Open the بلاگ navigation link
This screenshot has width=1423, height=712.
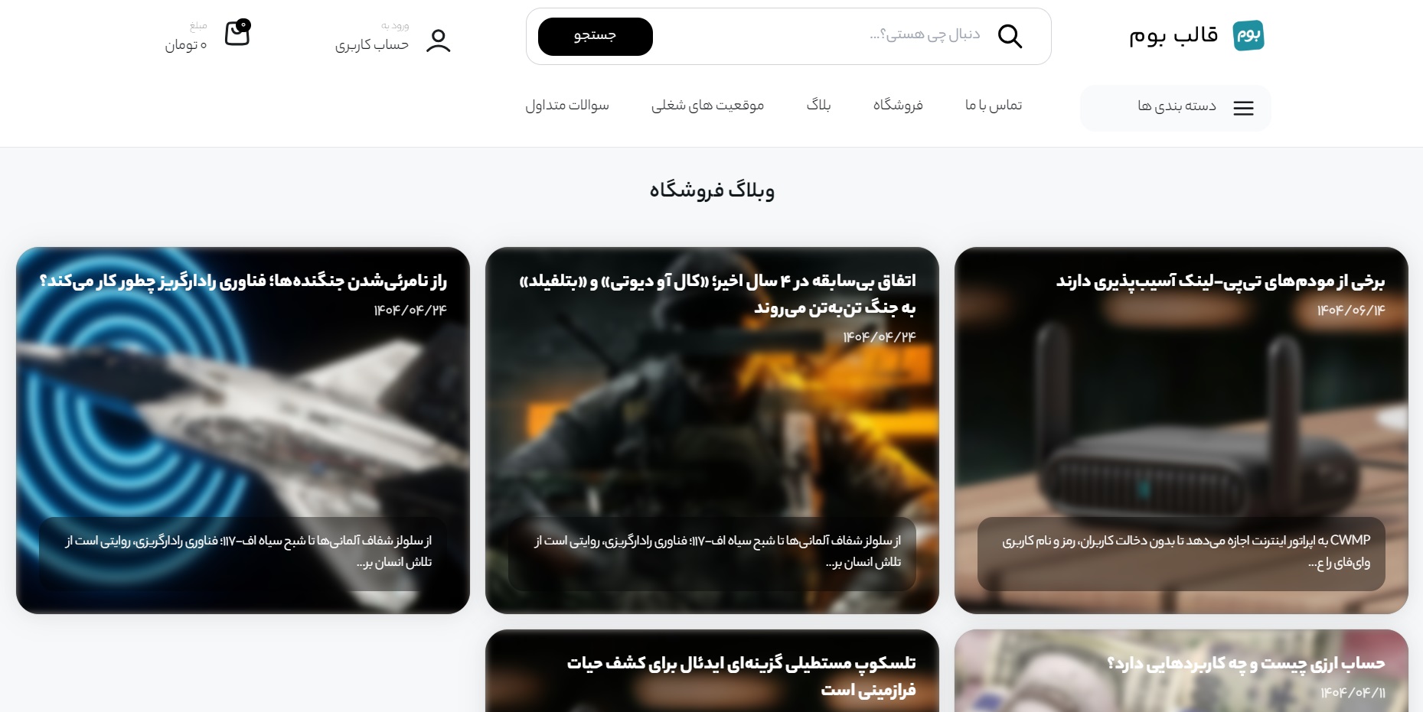tap(818, 106)
